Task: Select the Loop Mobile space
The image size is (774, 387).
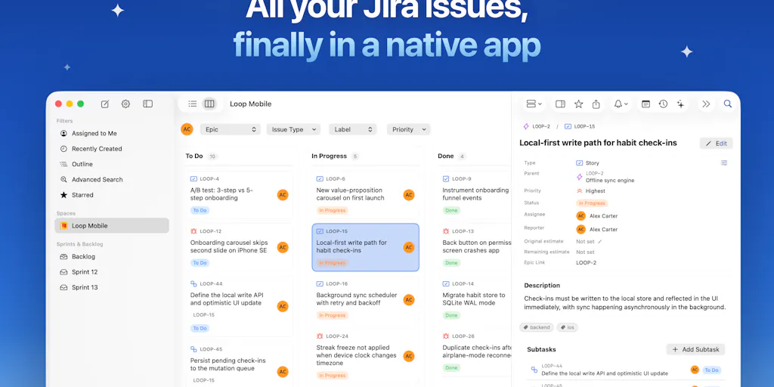Action: click(x=112, y=225)
